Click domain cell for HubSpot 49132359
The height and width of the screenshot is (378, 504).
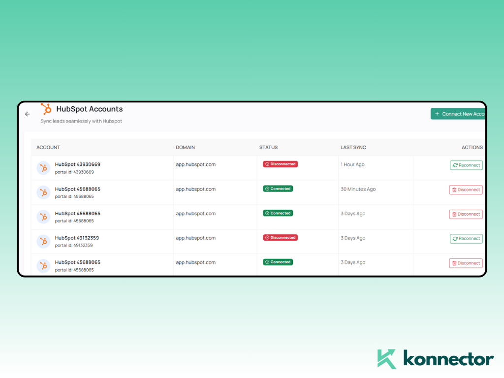(196, 238)
